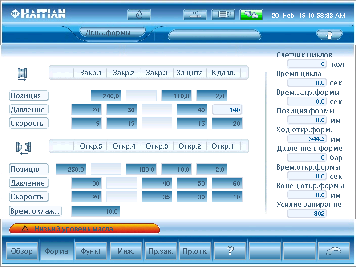Click the mold closing direction icon
Image resolution: width=356 pixels, height=267 pixels.
coord(22,73)
